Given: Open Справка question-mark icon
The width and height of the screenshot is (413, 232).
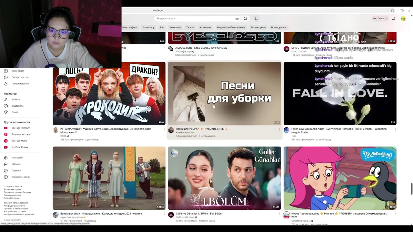Looking at the screenshot, I should tap(5, 170).
